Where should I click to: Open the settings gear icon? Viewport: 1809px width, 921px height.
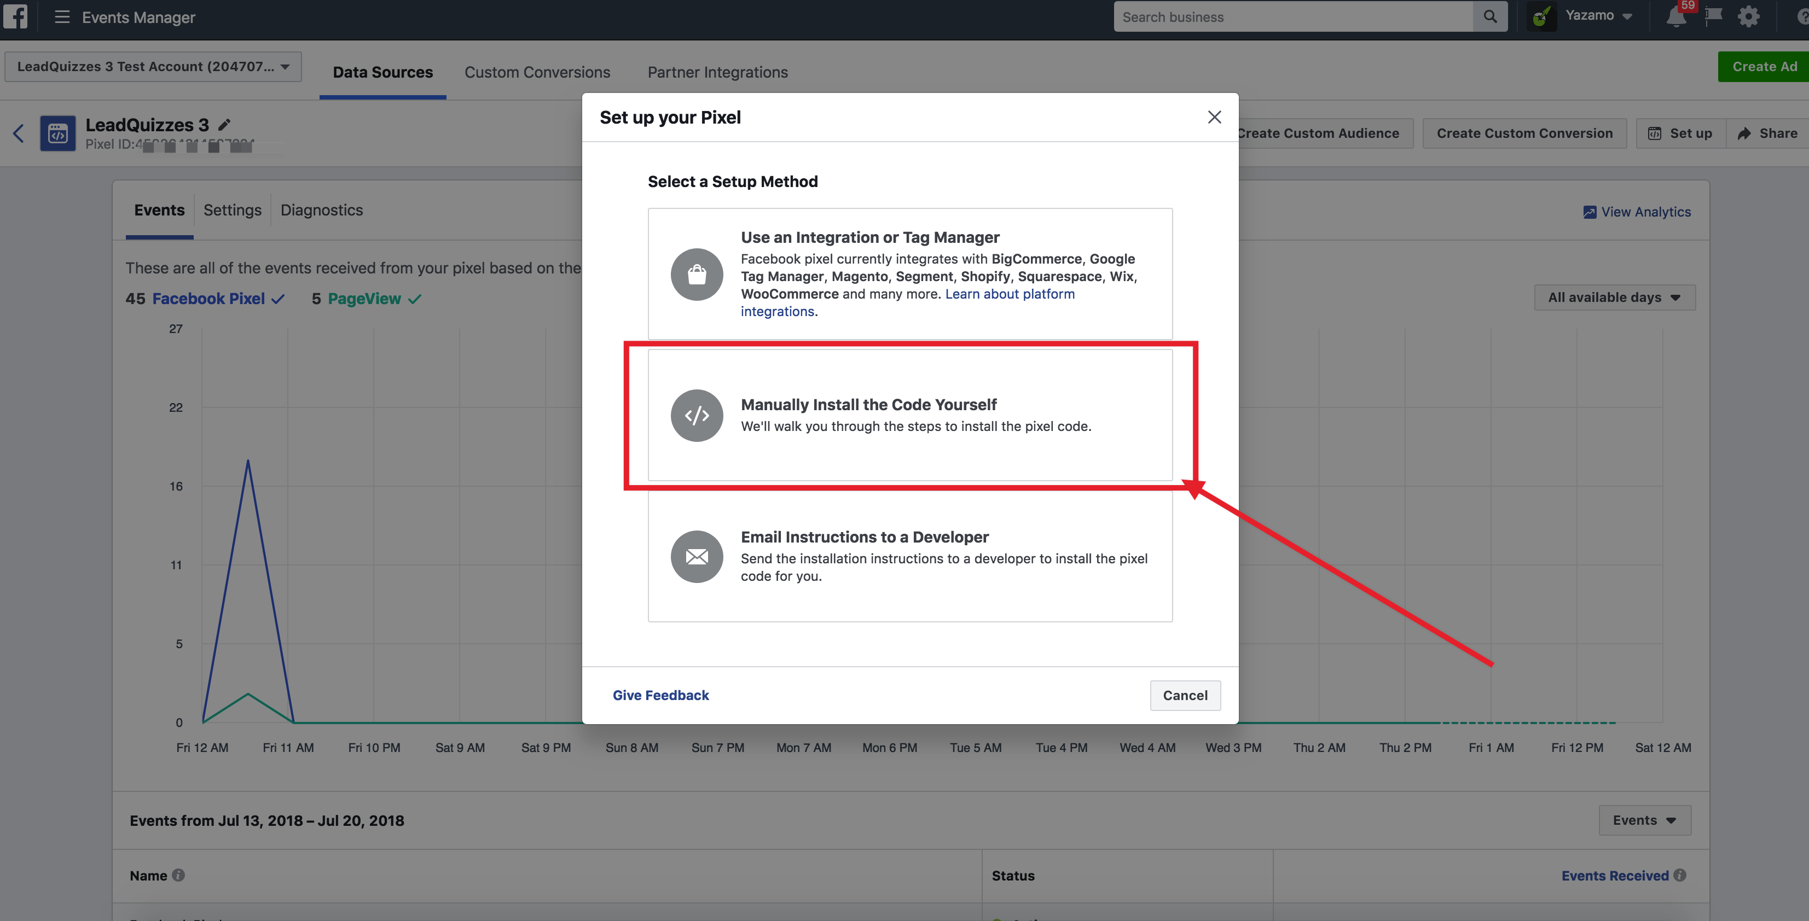(1749, 16)
